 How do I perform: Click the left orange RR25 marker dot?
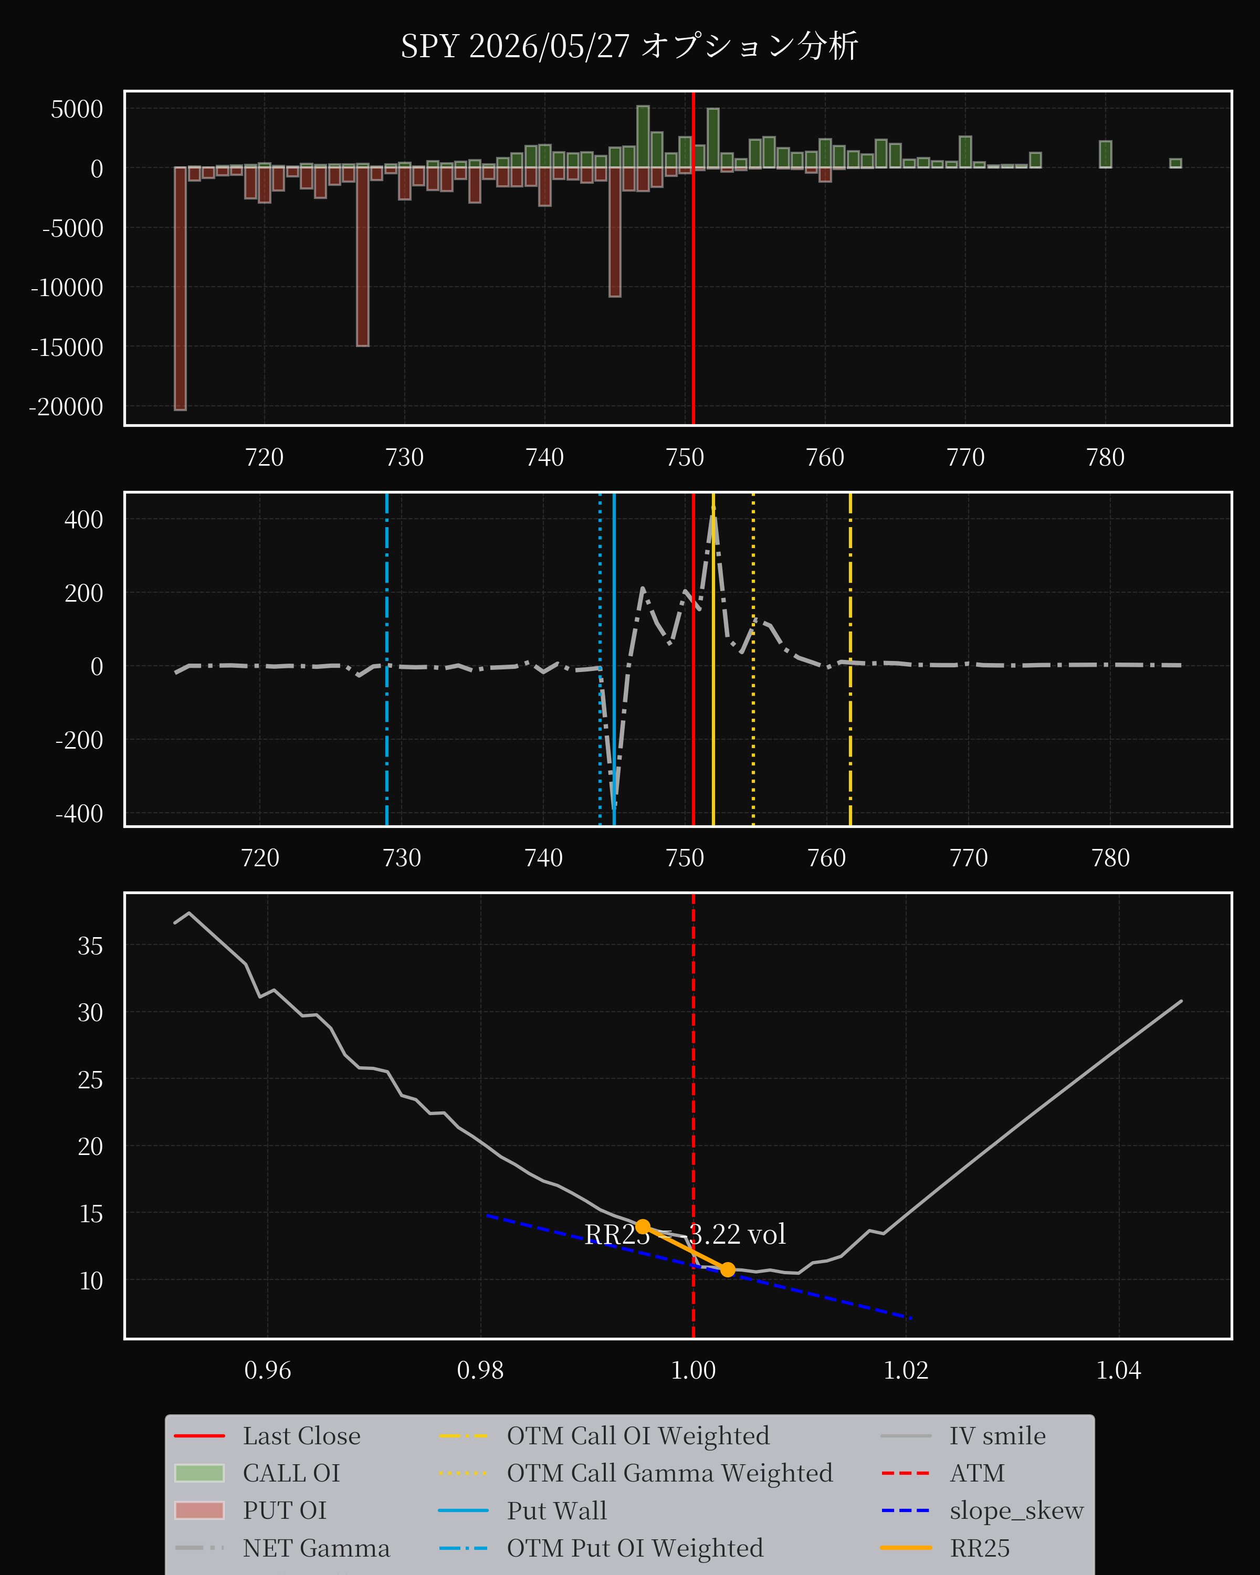(x=642, y=1226)
